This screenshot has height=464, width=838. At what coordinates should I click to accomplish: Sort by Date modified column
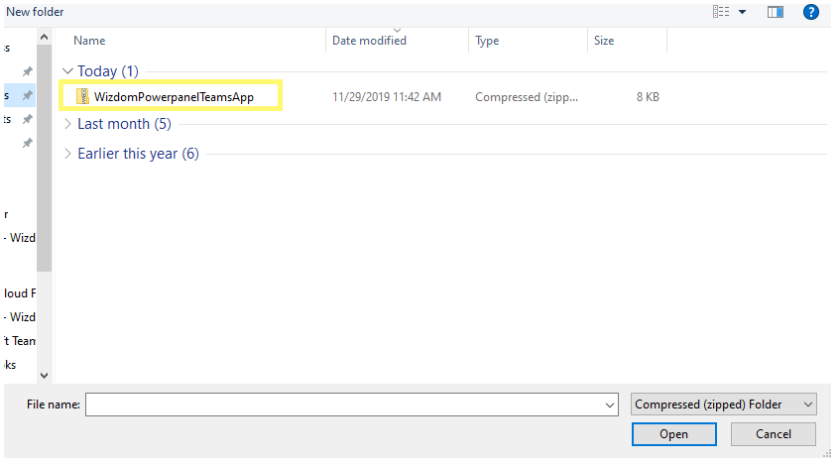[369, 41]
